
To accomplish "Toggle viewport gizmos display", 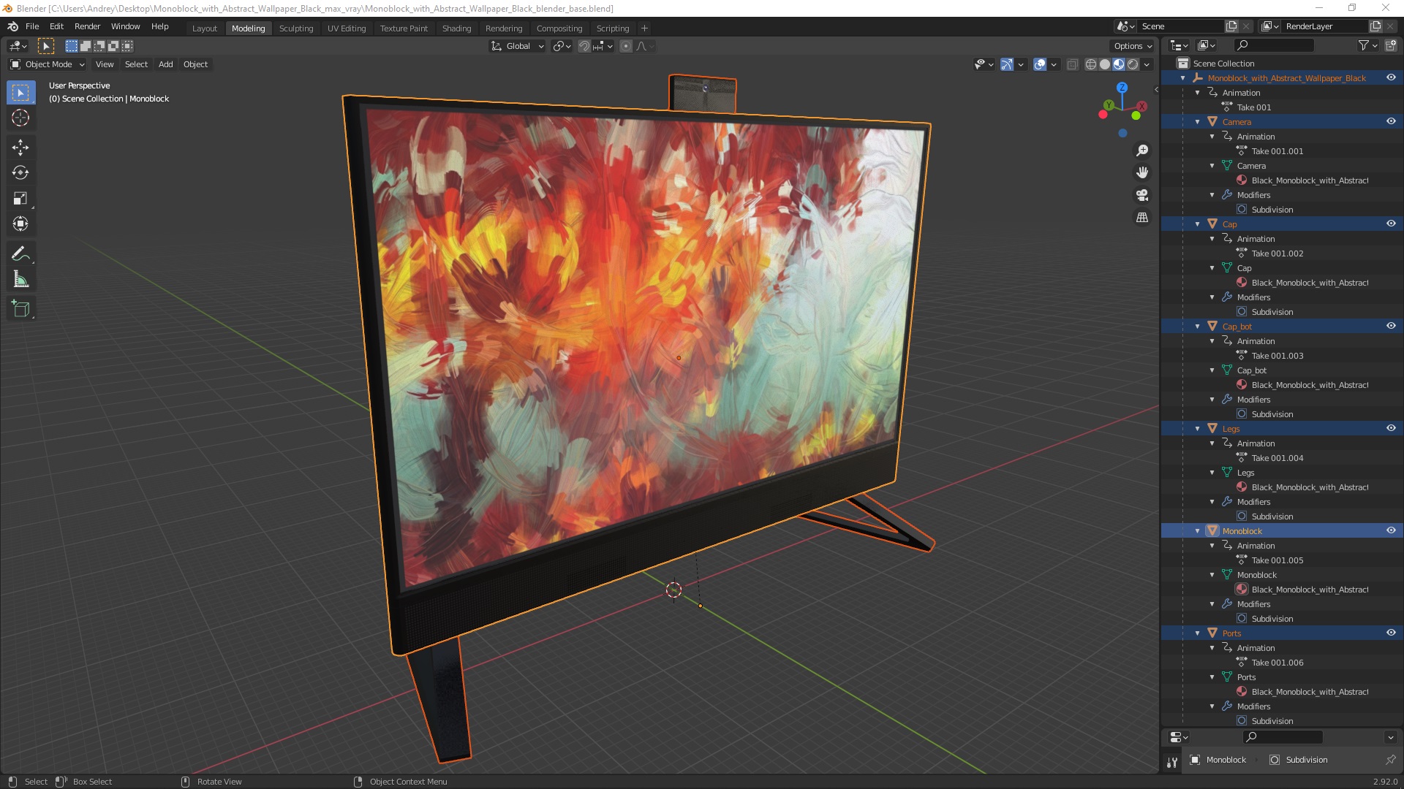I will [1007, 64].
